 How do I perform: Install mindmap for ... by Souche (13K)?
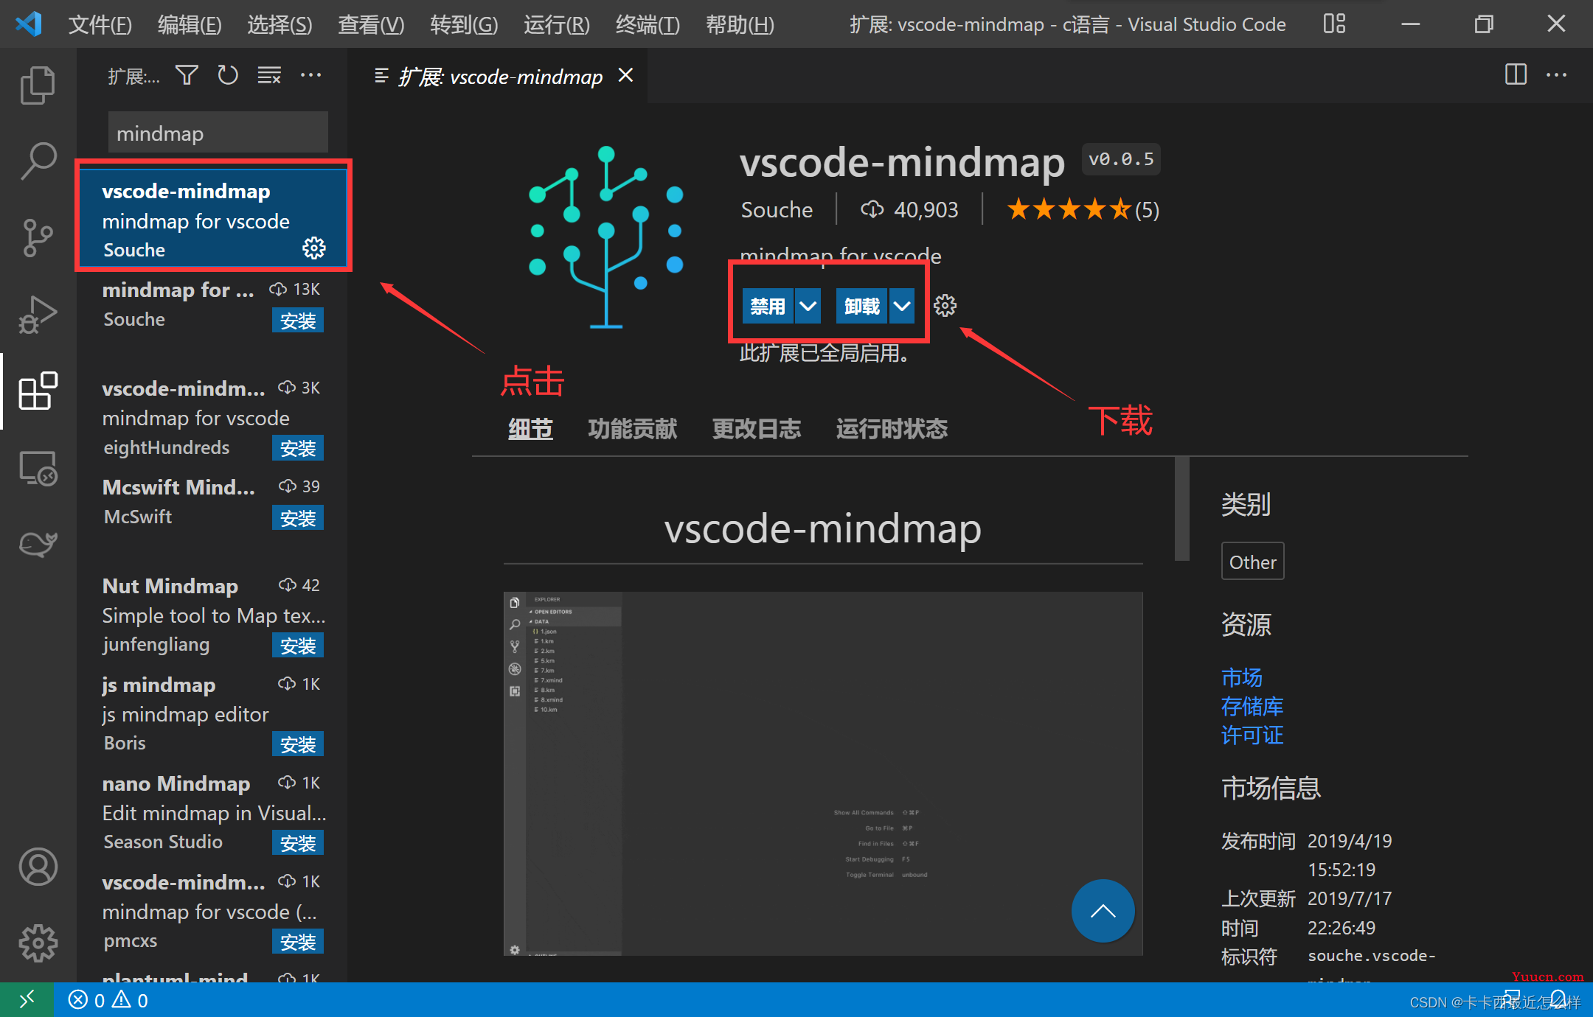(298, 321)
